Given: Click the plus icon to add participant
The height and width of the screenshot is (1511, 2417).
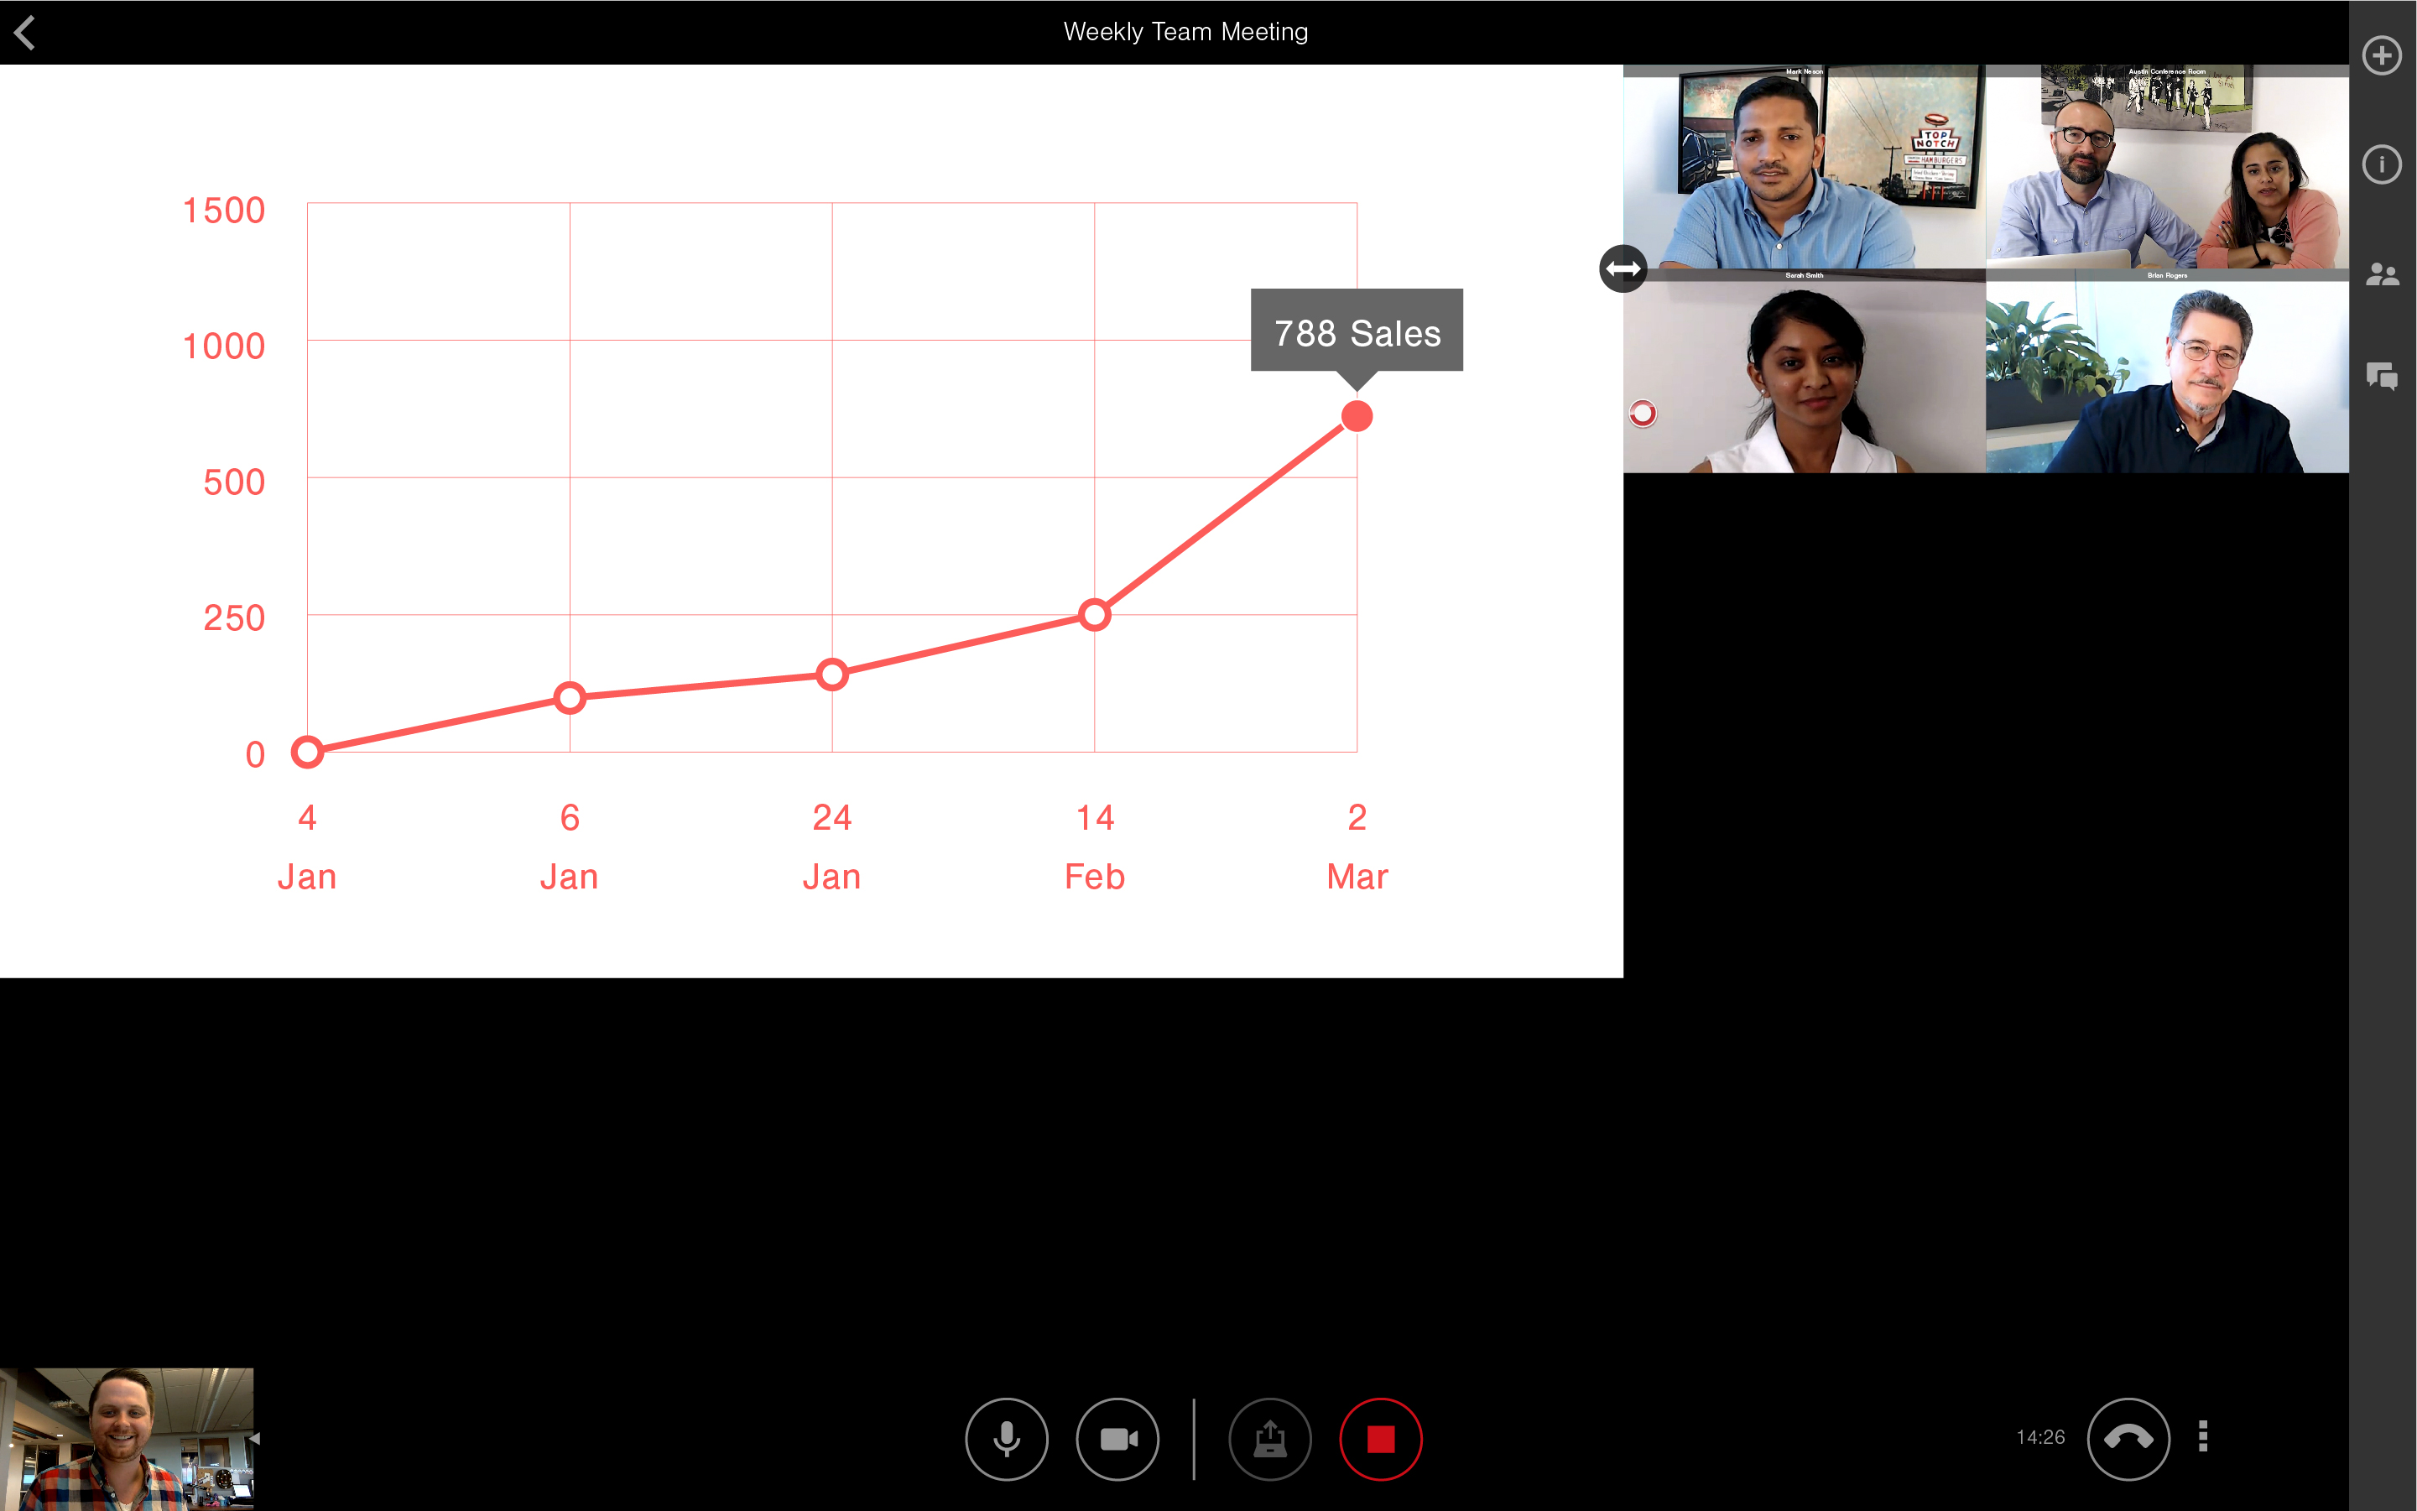Looking at the screenshot, I should pyautogui.click(x=2382, y=55).
